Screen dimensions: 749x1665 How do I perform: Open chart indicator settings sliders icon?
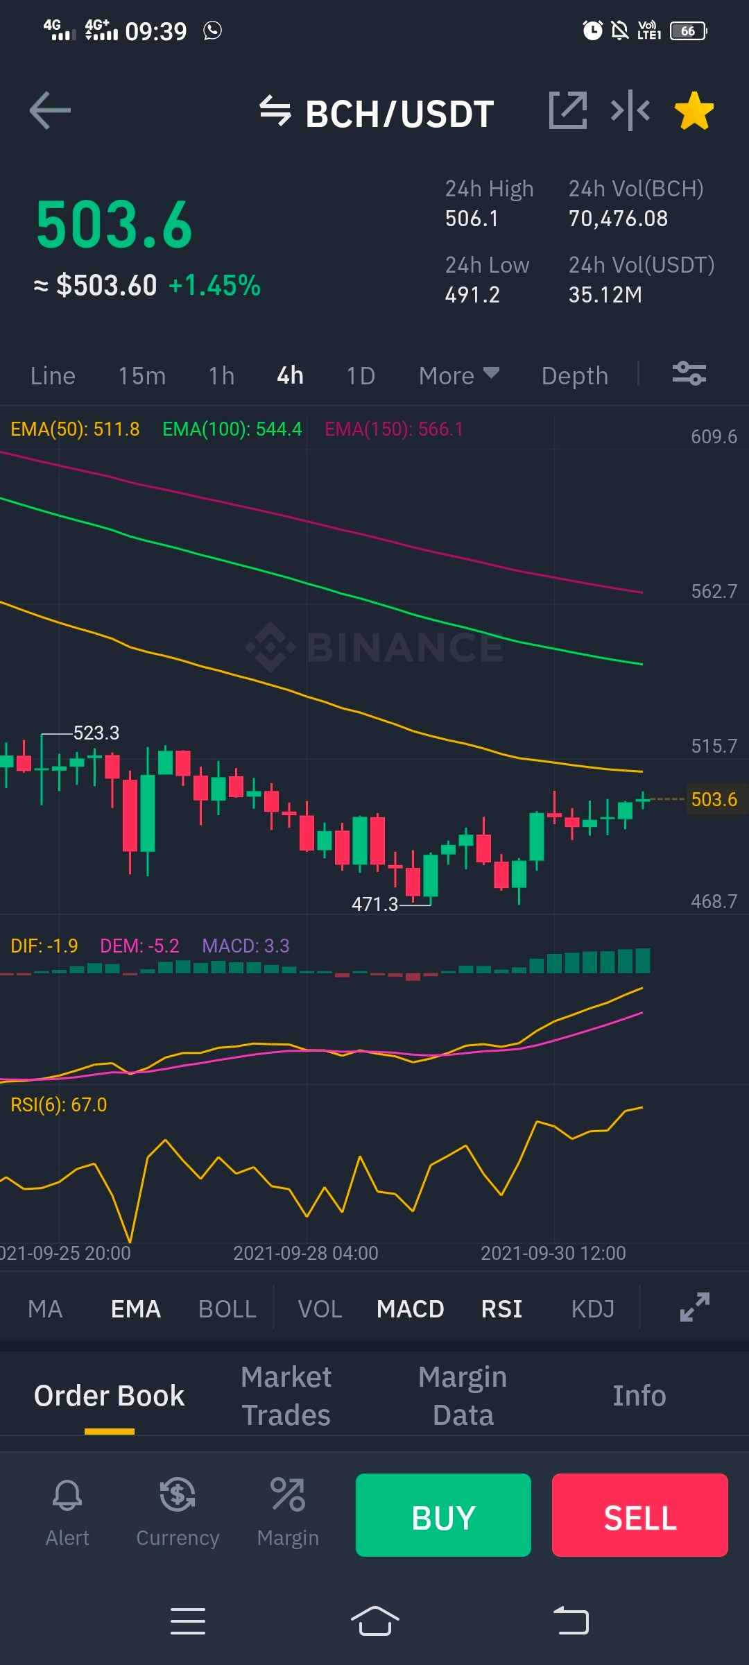click(689, 374)
